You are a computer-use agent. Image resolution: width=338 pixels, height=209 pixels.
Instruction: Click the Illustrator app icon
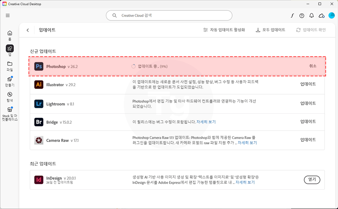(39, 84)
